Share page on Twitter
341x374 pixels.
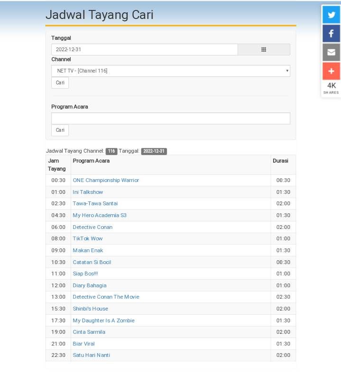[x=331, y=15]
